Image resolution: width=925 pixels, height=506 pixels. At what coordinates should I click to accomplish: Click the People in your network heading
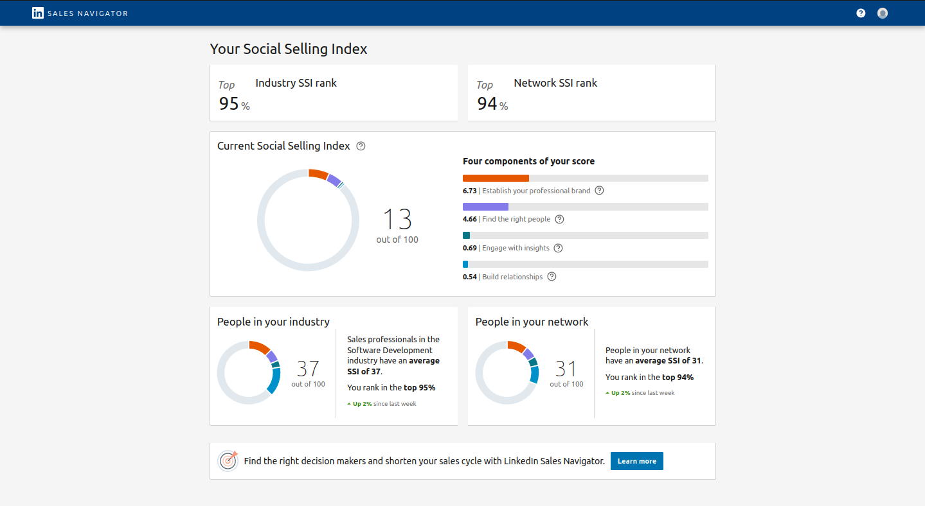pyautogui.click(x=532, y=322)
